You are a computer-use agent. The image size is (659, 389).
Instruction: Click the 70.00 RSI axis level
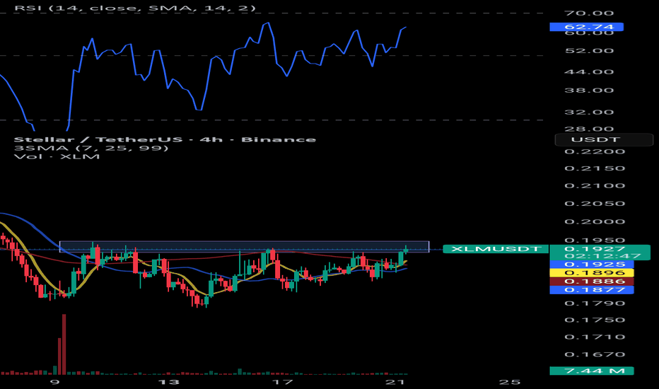click(595, 13)
